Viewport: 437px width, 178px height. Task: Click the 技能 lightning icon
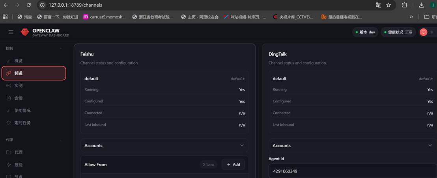click(x=9, y=165)
